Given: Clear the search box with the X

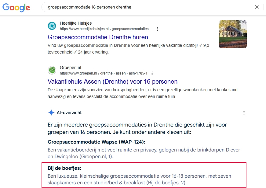Looking at the screenshot, I should pos(257,7).
